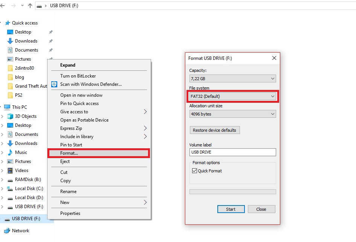Viewport: 356px width, 242px height.
Task: Click the Quick access star icon
Action: (8, 23)
